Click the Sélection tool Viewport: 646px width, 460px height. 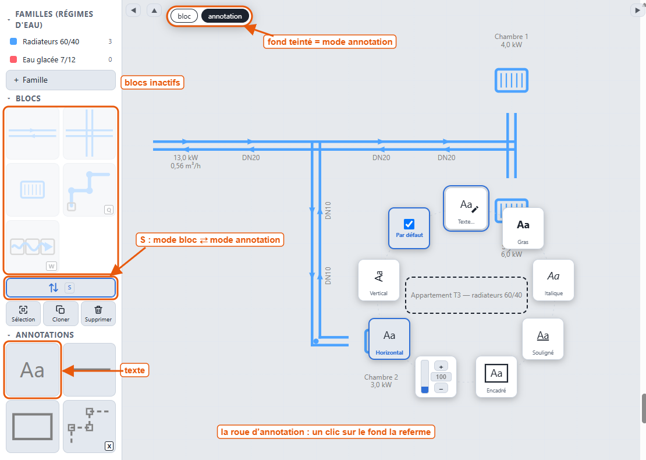[23, 314]
